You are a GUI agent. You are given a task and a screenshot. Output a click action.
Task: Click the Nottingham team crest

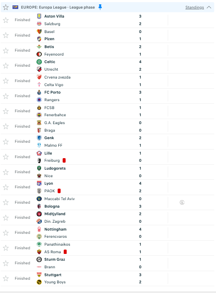tap(39, 229)
